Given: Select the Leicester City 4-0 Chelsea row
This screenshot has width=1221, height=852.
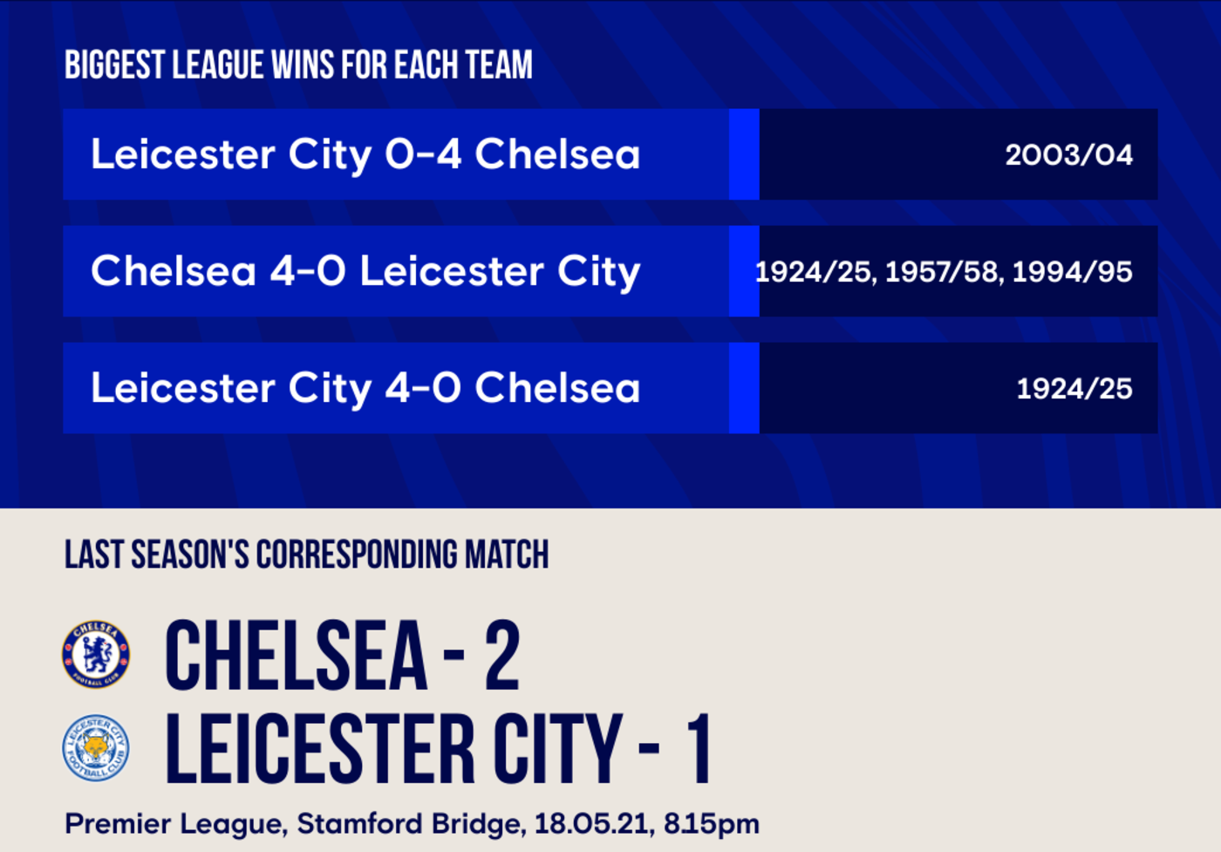Looking at the screenshot, I should (610, 388).
